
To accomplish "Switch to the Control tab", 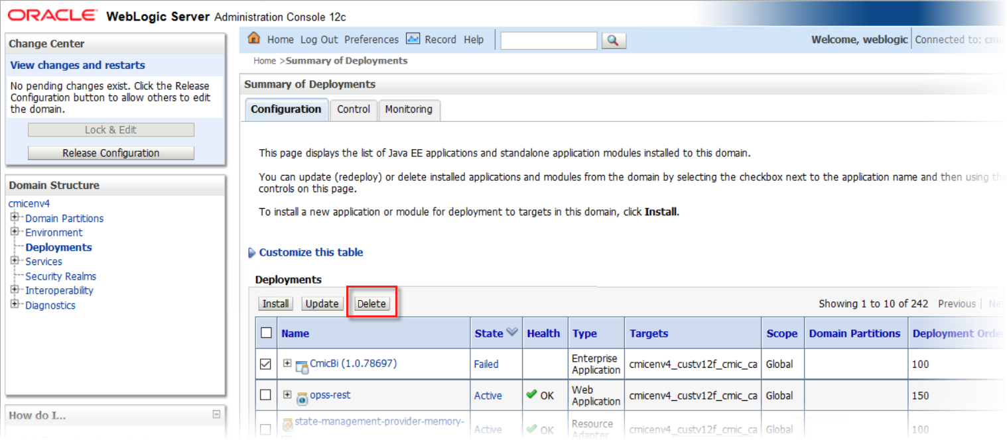I will (x=354, y=109).
